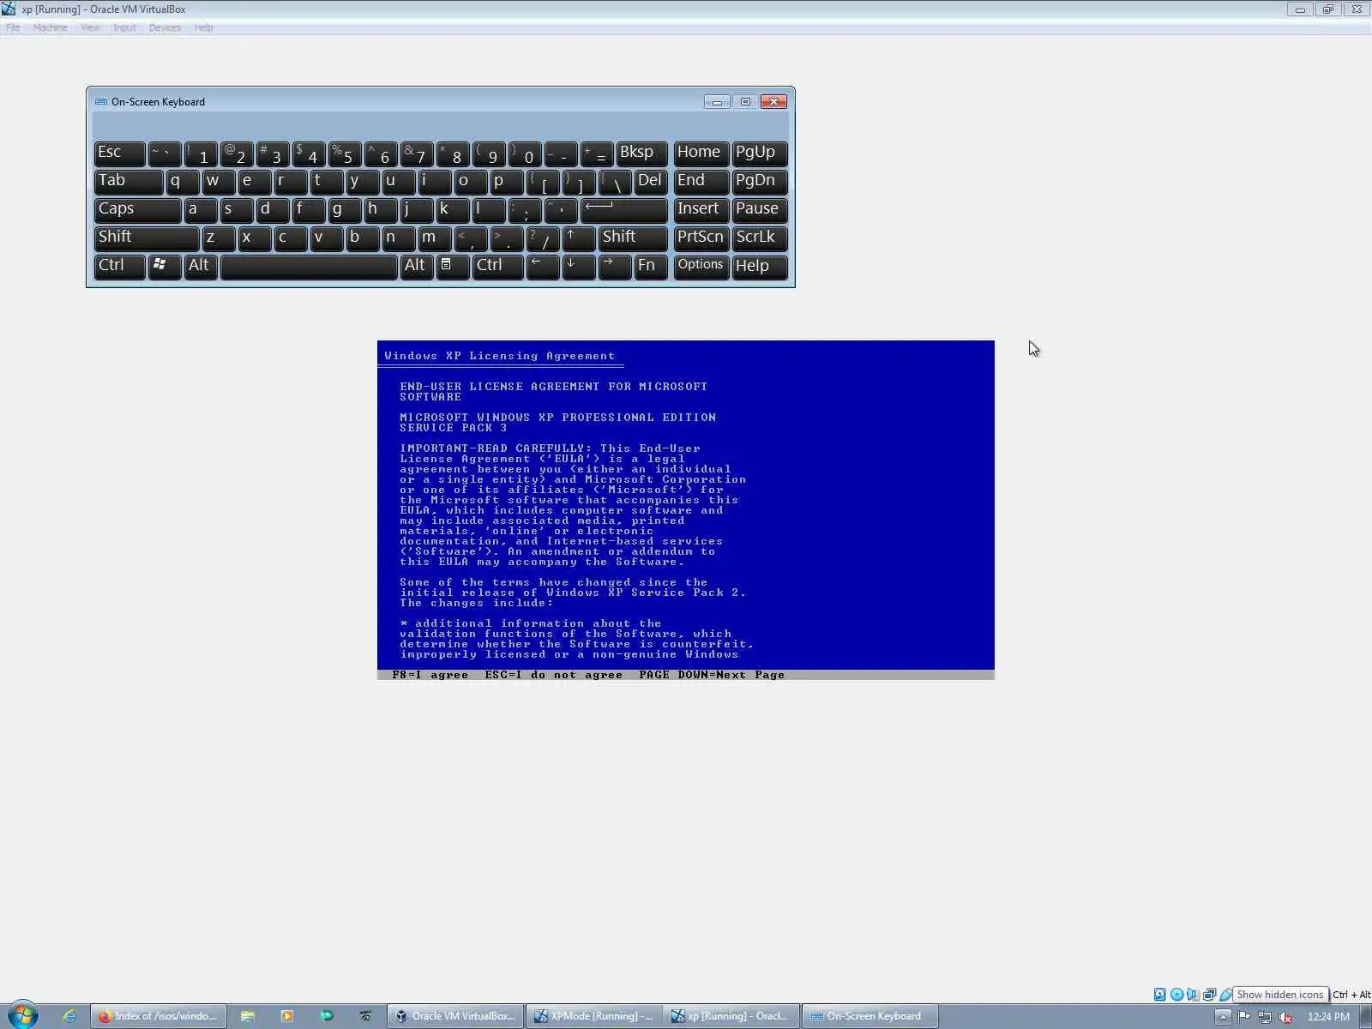Click the Tab key on On-Screen Keyboard
The width and height of the screenshot is (1372, 1029).
tap(129, 182)
